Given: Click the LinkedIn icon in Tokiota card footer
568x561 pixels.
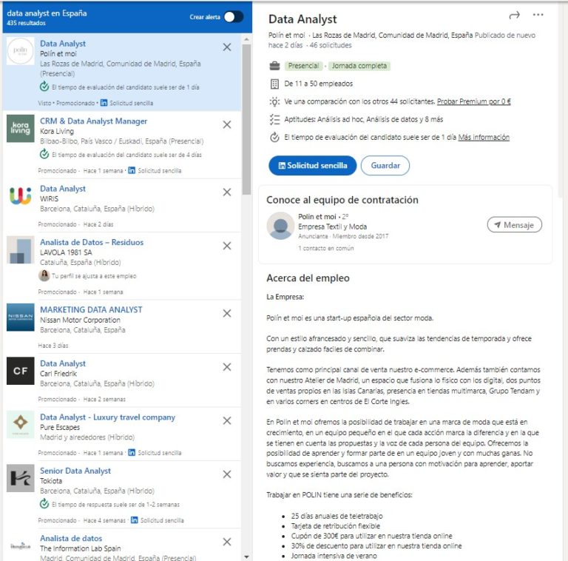Looking at the screenshot, I should [134, 520].
